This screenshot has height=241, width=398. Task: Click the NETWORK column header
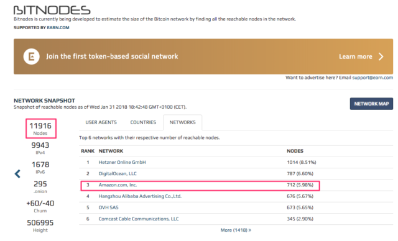111,151
